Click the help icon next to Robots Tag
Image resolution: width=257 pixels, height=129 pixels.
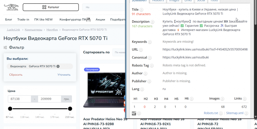coord(152,66)
